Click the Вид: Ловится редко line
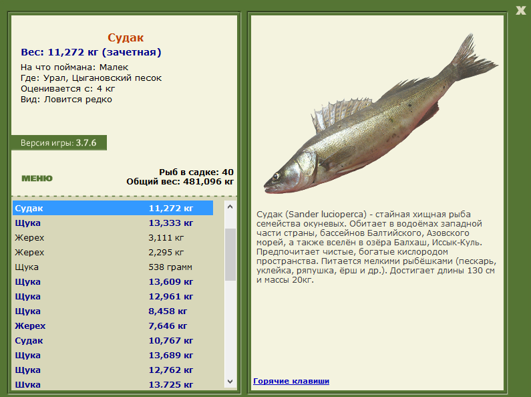The height and width of the screenshot is (397, 531). click(66, 100)
